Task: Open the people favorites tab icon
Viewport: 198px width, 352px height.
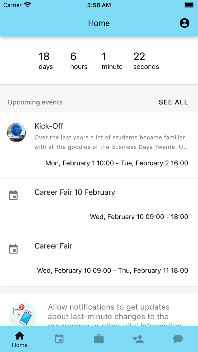Action: pyautogui.click(x=138, y=339)
